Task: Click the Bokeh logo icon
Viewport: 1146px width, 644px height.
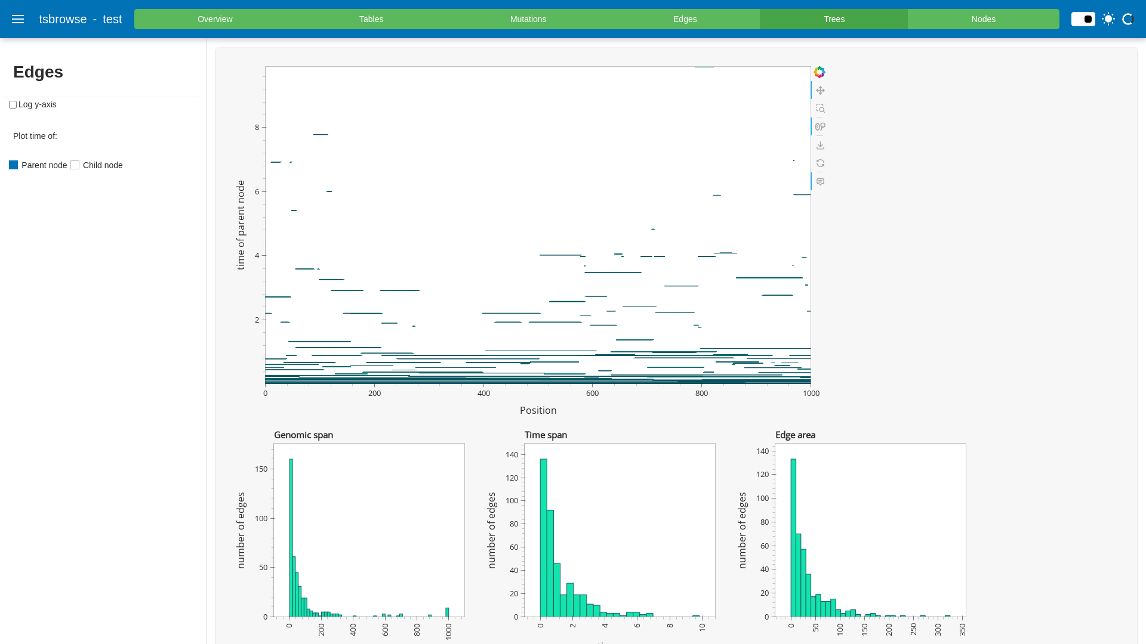Action: [x=820, y=72]
